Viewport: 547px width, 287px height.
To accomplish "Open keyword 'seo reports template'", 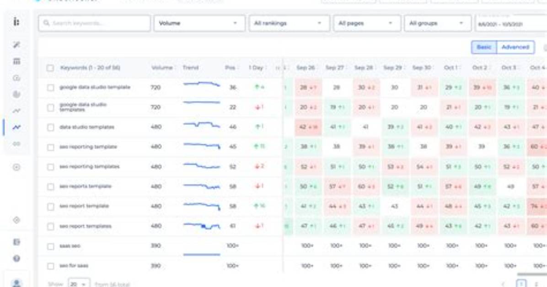I will click(86, 186).
